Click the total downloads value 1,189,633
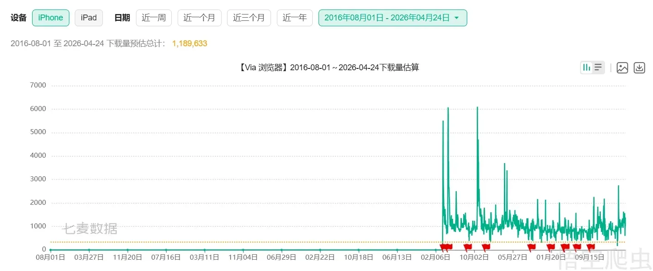Screen dimensions: 653x271 click(189, 44)
